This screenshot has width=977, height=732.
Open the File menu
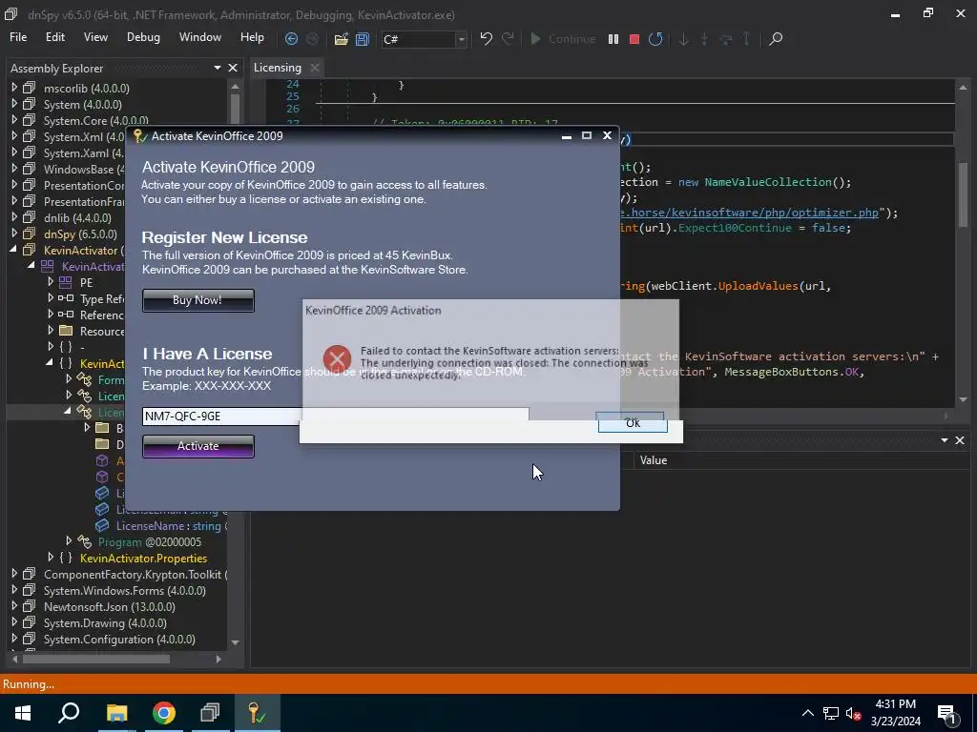[18, 37]
